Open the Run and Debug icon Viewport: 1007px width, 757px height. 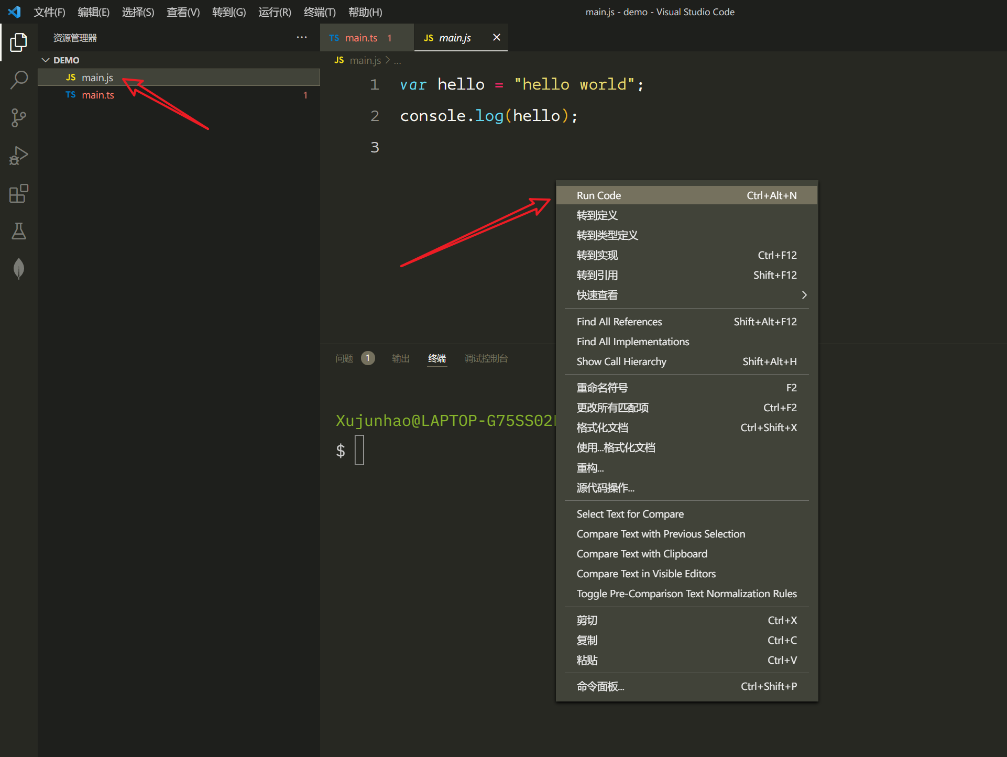pos(19,156)
